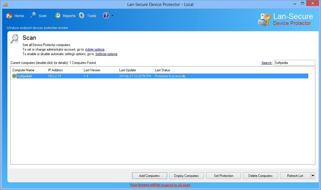This screenshot has width=321, height=190.
Task: Open the license expiry warning link
Action: click(160, 185)
